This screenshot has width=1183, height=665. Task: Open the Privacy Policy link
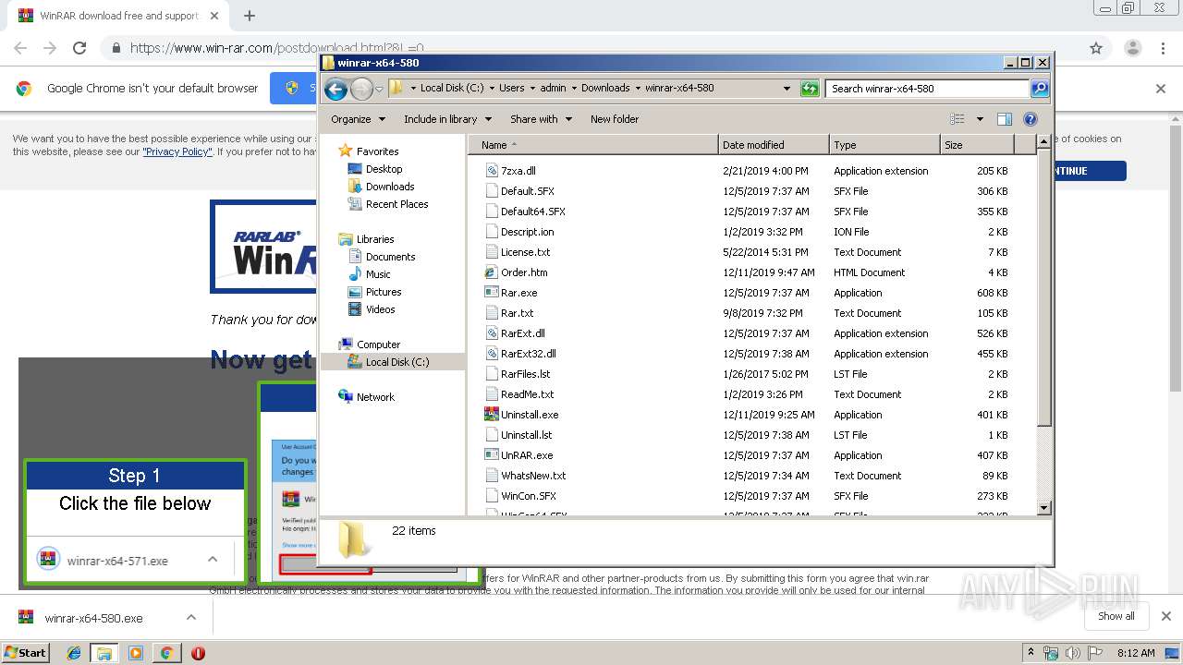pyautogui.click(x=177, y=151)
